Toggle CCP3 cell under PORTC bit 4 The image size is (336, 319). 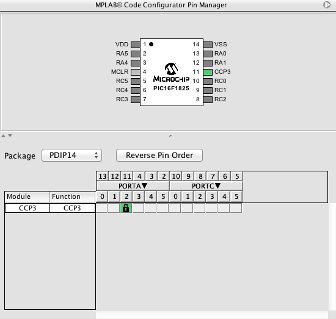[224, 208]
